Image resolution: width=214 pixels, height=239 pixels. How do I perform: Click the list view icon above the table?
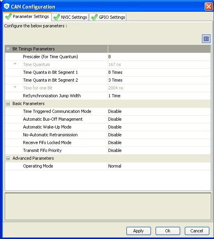pyautogui.click(x=206, y=39)
